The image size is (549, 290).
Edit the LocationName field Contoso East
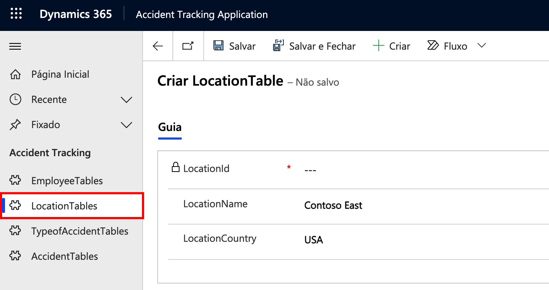tap(333, 205)
